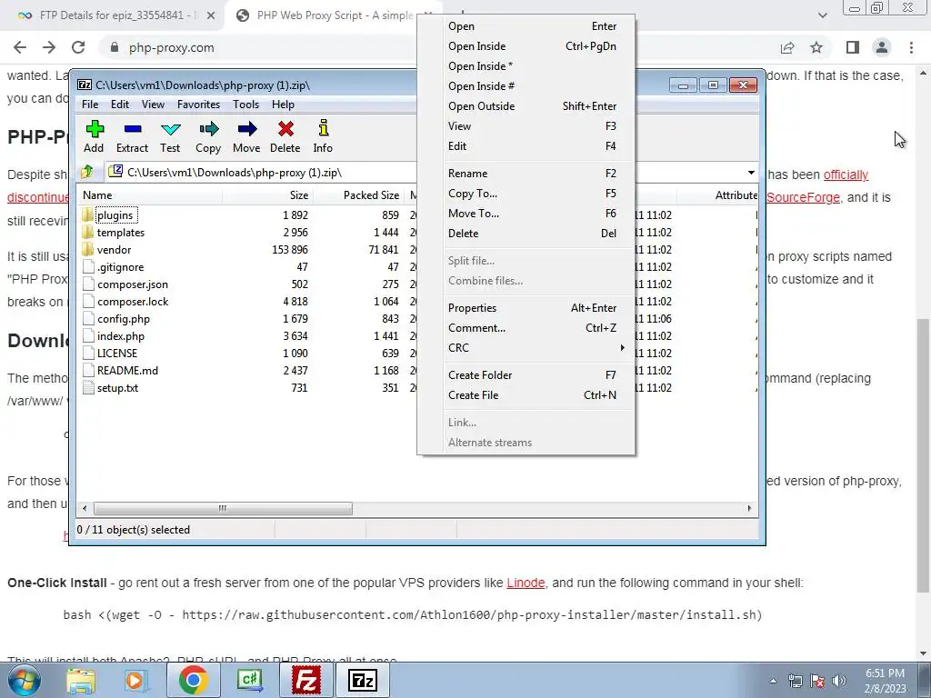Open Chrome profile avatar
This screenshot has height=698, width=931.
pyautogui.click(x=882, y=47)
